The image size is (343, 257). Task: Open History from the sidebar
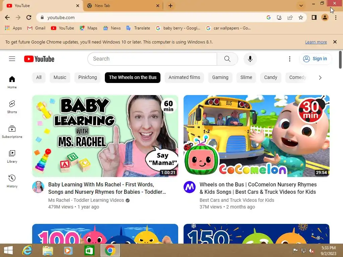tap(12, 181)
